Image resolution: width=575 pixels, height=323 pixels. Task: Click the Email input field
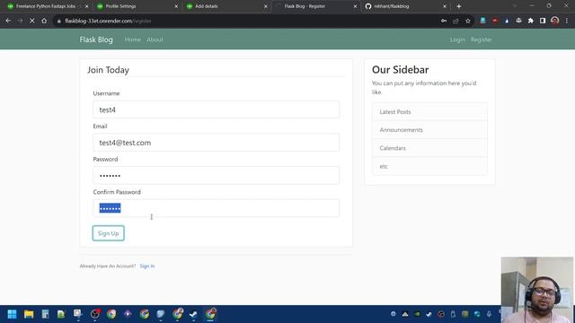click(216, 143)
